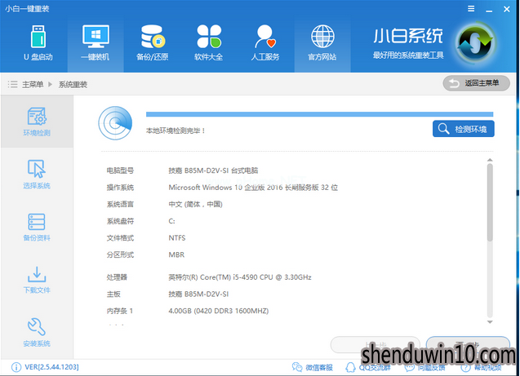Click the i5-4590 CPU processor text

pyautogui.click(x=240, y=277)
